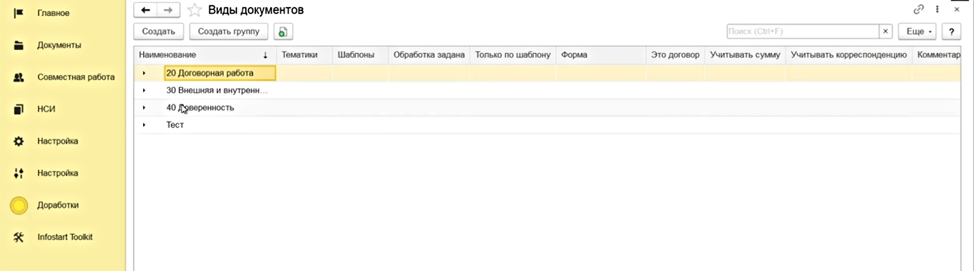Screen dimensions: 974x271
Task: Expand the 20 Договорная работа group
Action: pos(144,73)
